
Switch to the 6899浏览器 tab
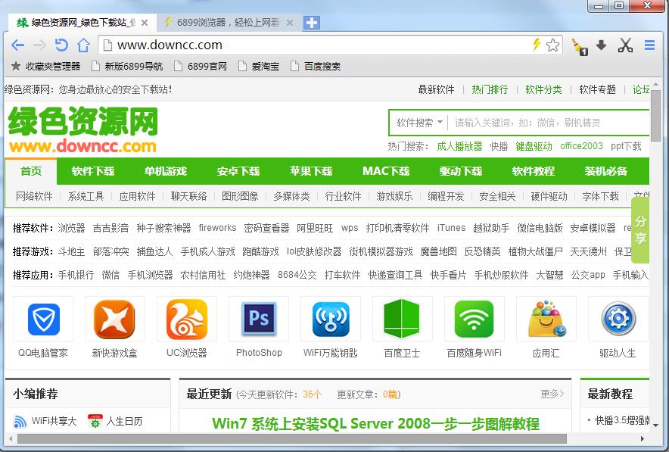tap(229, 23)
